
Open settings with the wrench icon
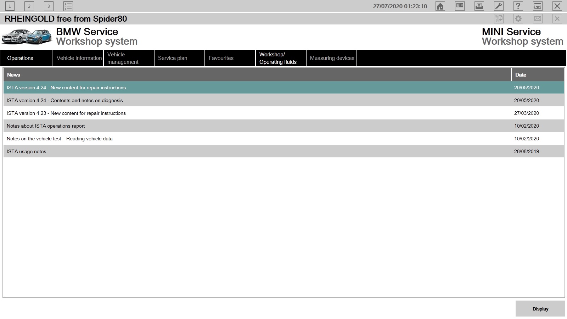[499, 6]
